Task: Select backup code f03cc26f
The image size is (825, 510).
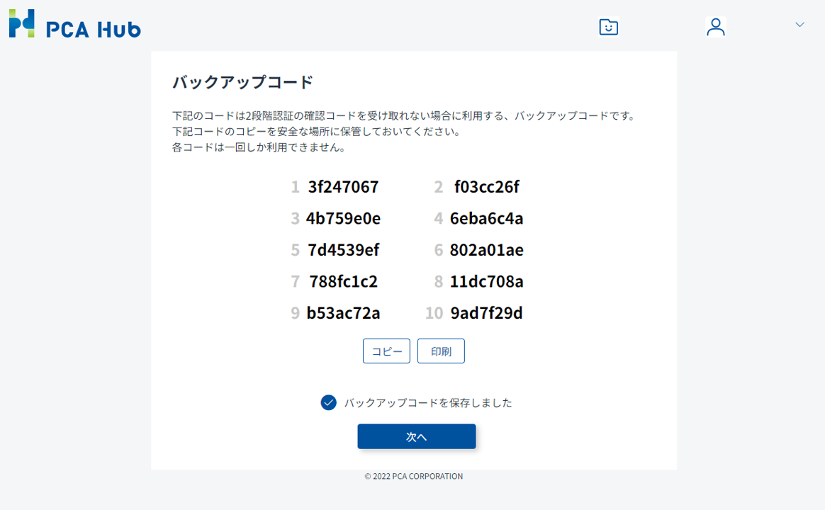Action: (x=486, y=187)
